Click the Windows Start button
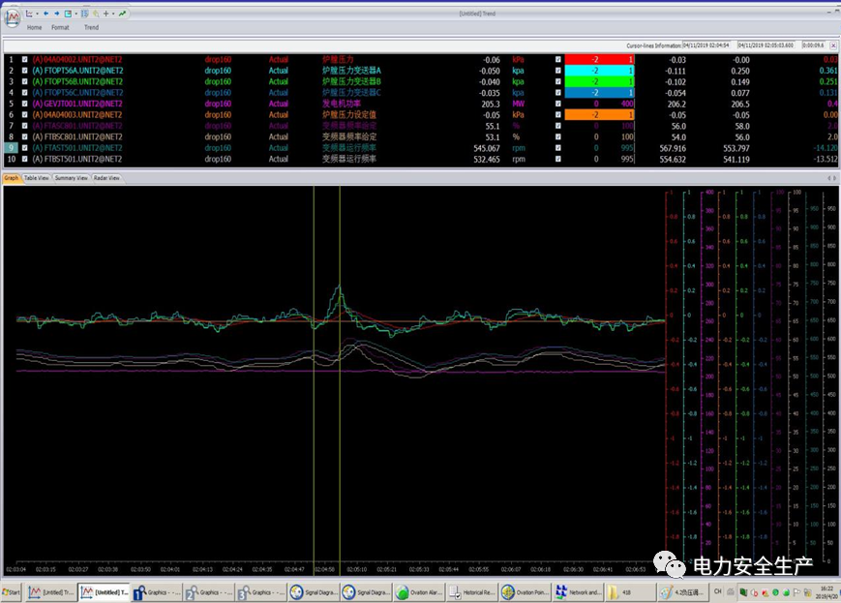The width and height of the screenshot is (841, 603). 13,591
